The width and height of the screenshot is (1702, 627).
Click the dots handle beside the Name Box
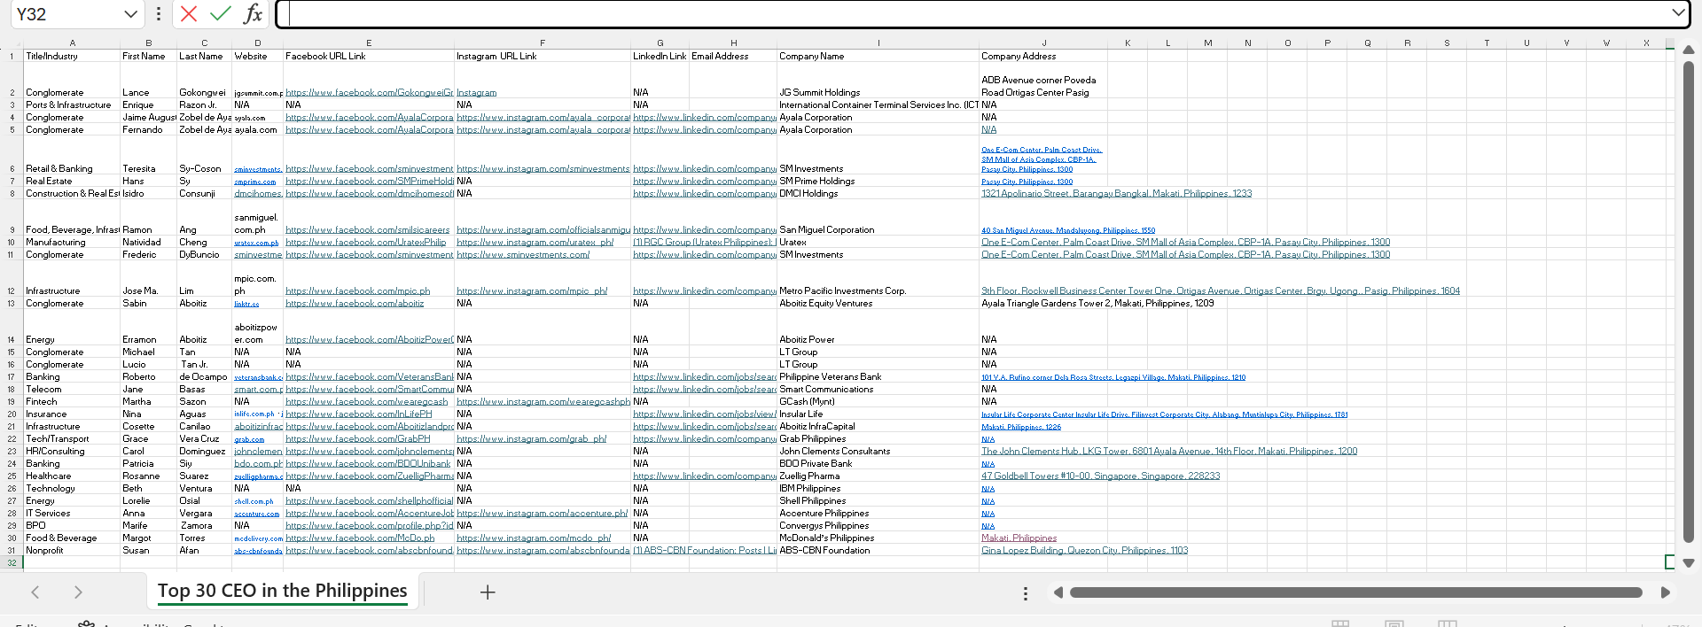click(x=159, y=14)
